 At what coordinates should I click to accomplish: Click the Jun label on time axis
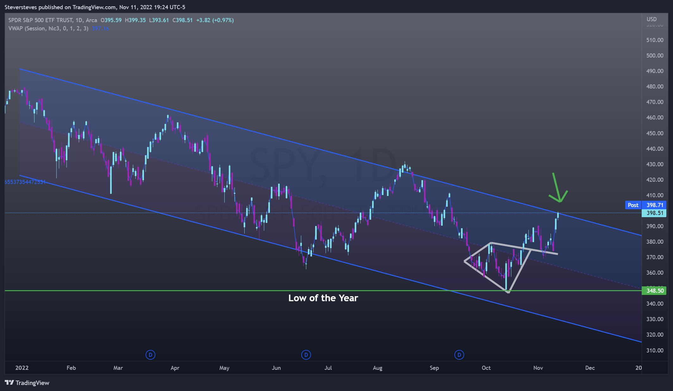(276, 368)
